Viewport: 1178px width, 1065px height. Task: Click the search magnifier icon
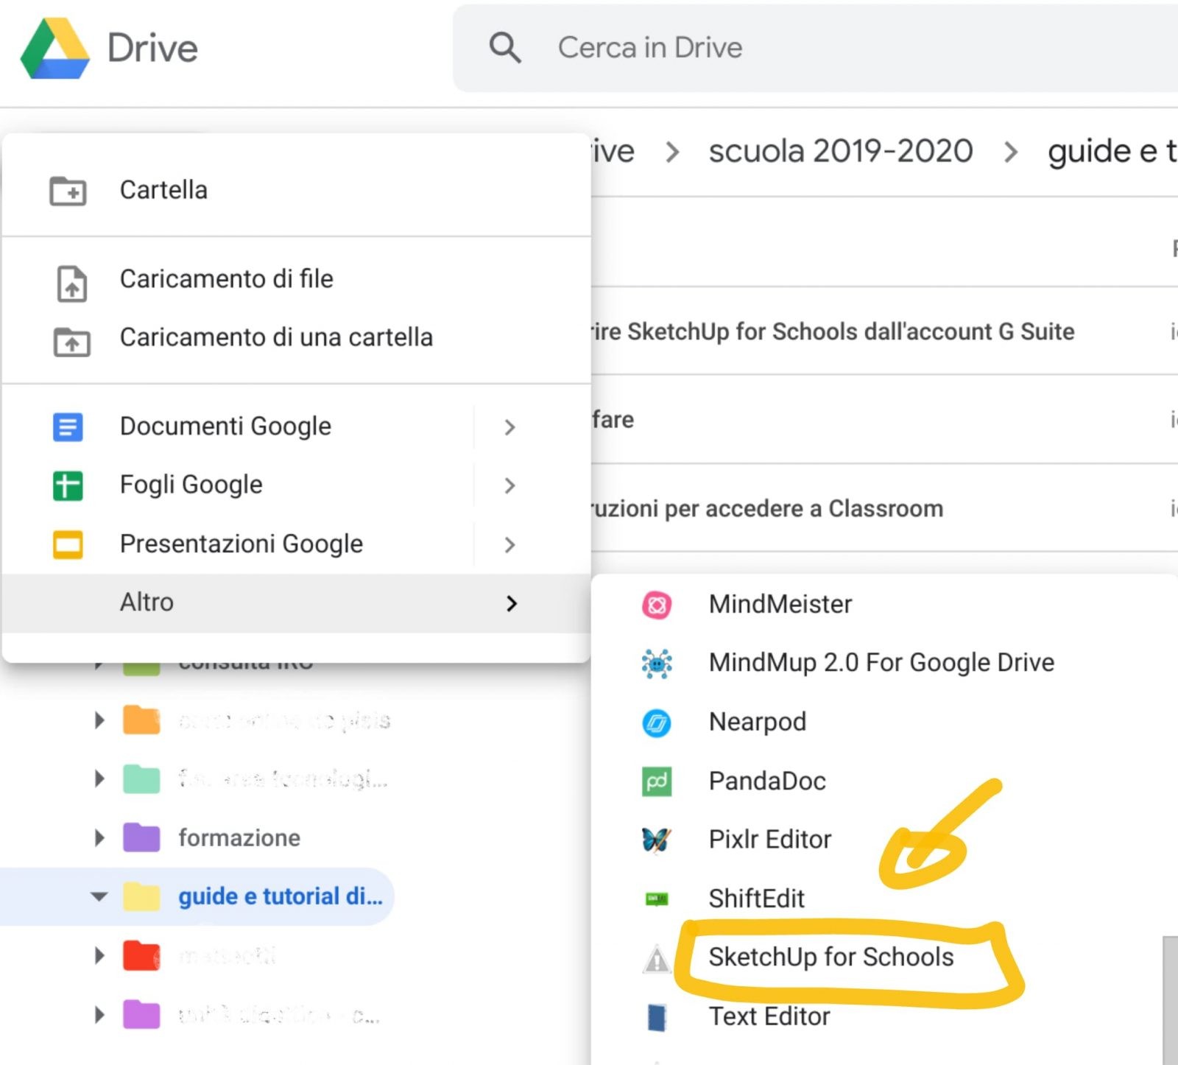click(x=505, y=48)
